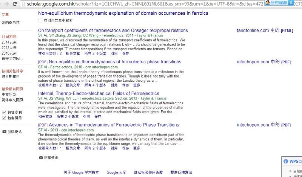Open tandfonline.com HTML full text link
302x177 pixels.
pyautogui.click(x=265, y=31)
